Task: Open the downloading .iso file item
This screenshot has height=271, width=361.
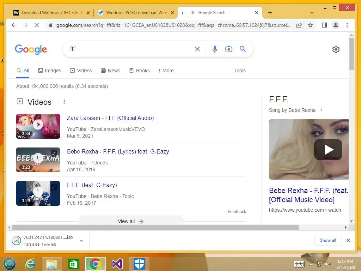Action: tap(43, 240)
